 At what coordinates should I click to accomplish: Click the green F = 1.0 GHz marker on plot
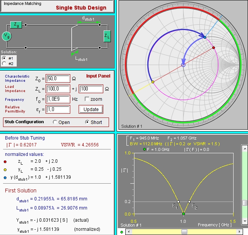pyautogui.click(x=184, y=214)
